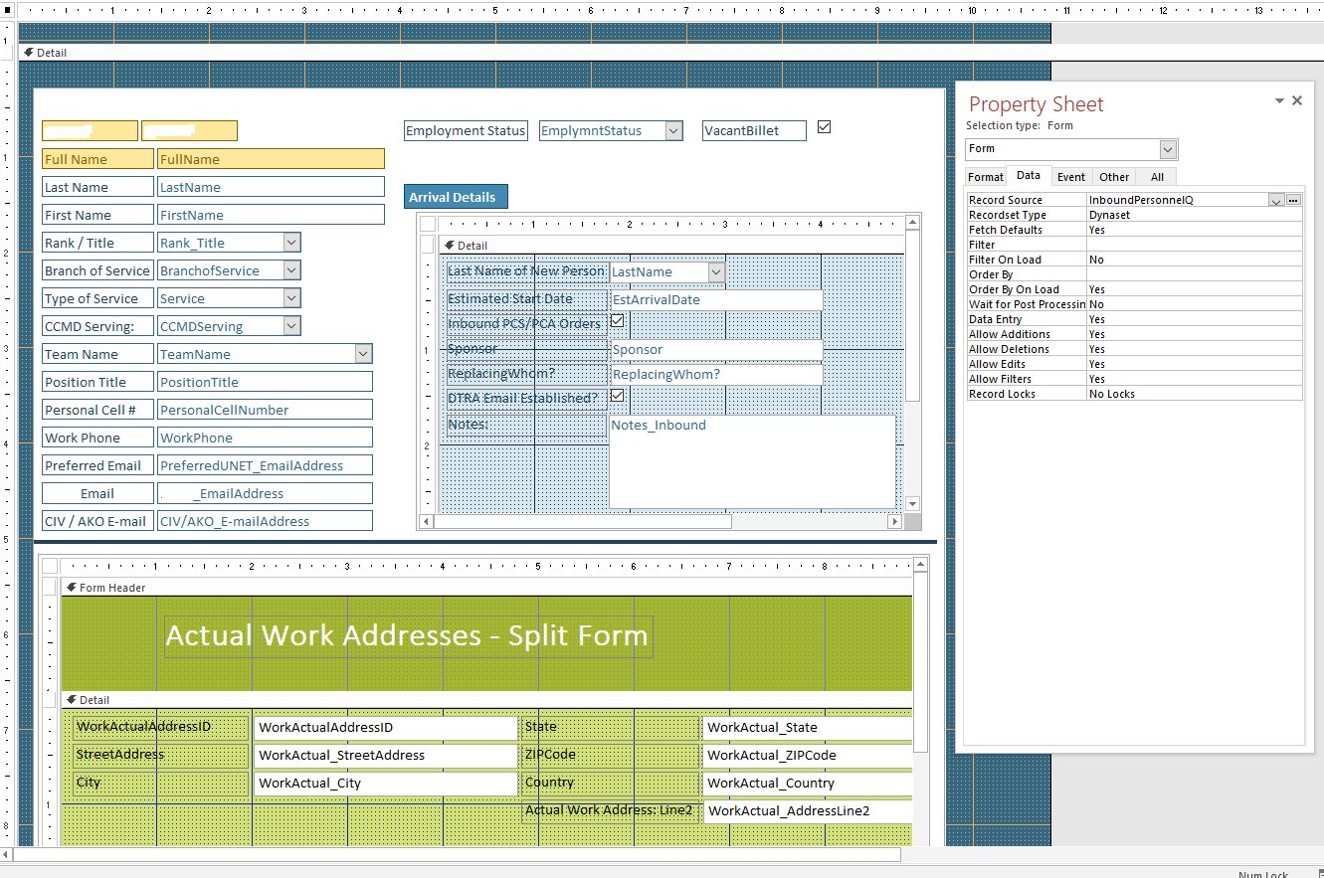This screenshot has width=1324, height=878.
Task: Click the main horizontal scrollbar at bottom
Action: [x=458, y=854]
